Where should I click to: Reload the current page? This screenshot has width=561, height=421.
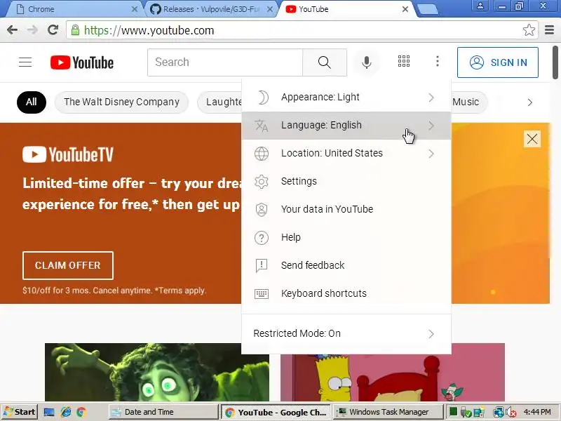point(53,29)
